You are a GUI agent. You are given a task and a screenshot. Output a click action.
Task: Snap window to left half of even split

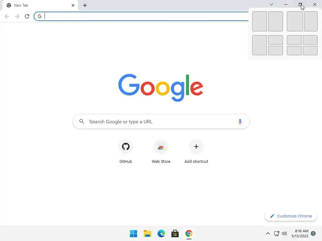(259, 21)
